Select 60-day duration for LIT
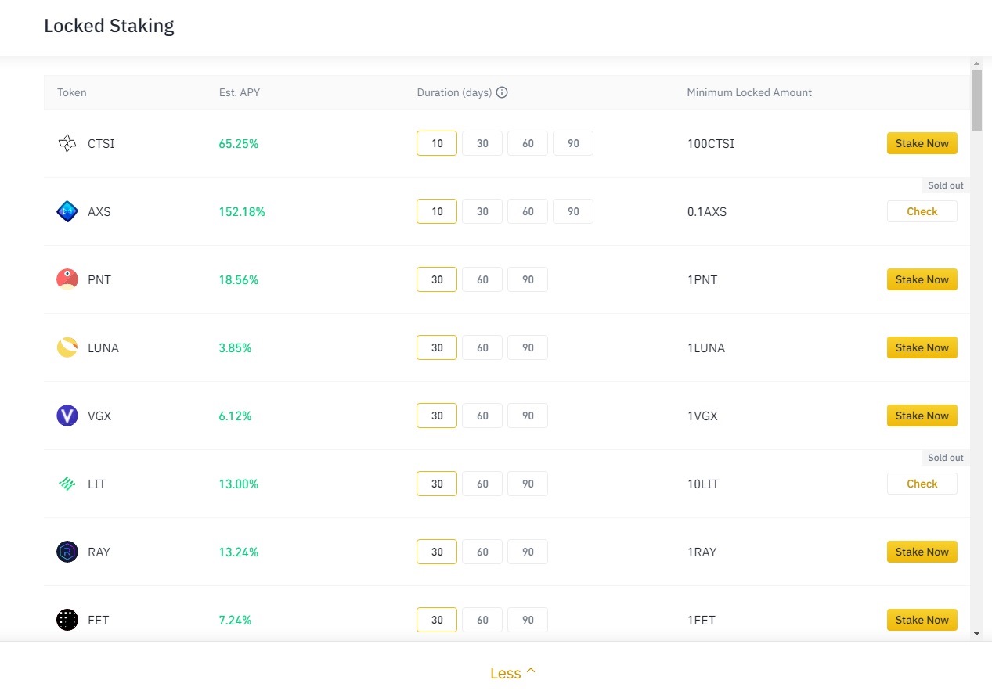 click(x=482, y=484)
